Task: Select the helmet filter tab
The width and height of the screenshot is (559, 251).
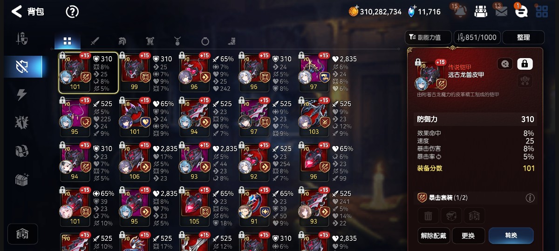Action: point(122,41)
